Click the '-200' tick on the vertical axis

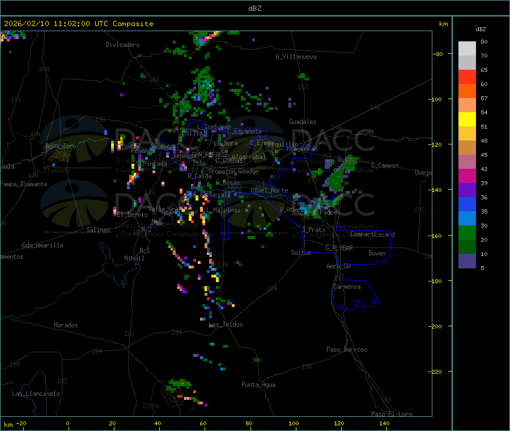coord(435,326)
